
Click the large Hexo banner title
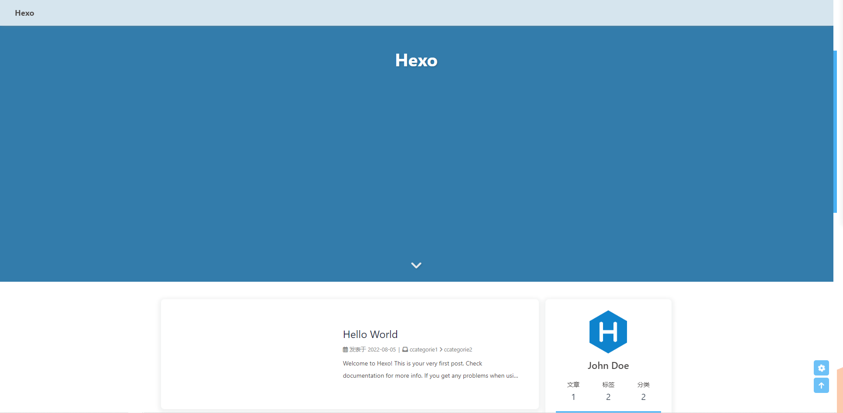pos(416,60)
